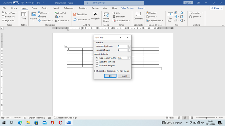Viewport: 225px width, 126px height.
Task: Expand the My Add-ins dropdown
Action: pyautogui.click(x=89, y=20)
